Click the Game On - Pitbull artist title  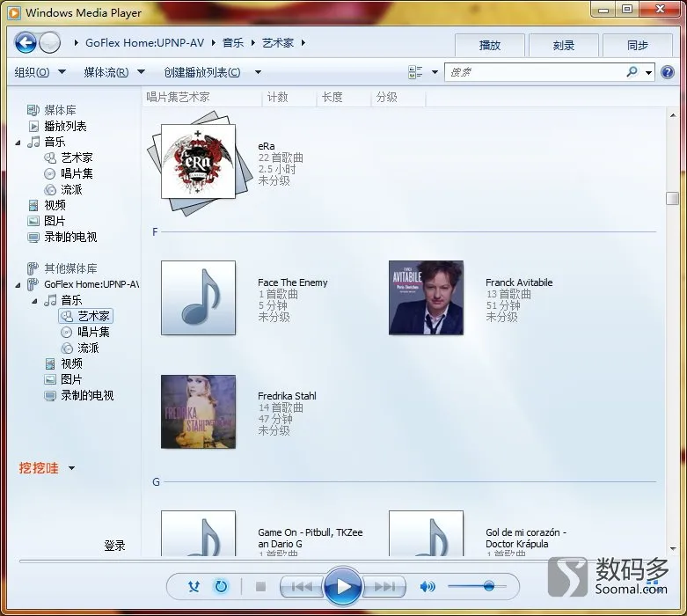coord(311,538)
